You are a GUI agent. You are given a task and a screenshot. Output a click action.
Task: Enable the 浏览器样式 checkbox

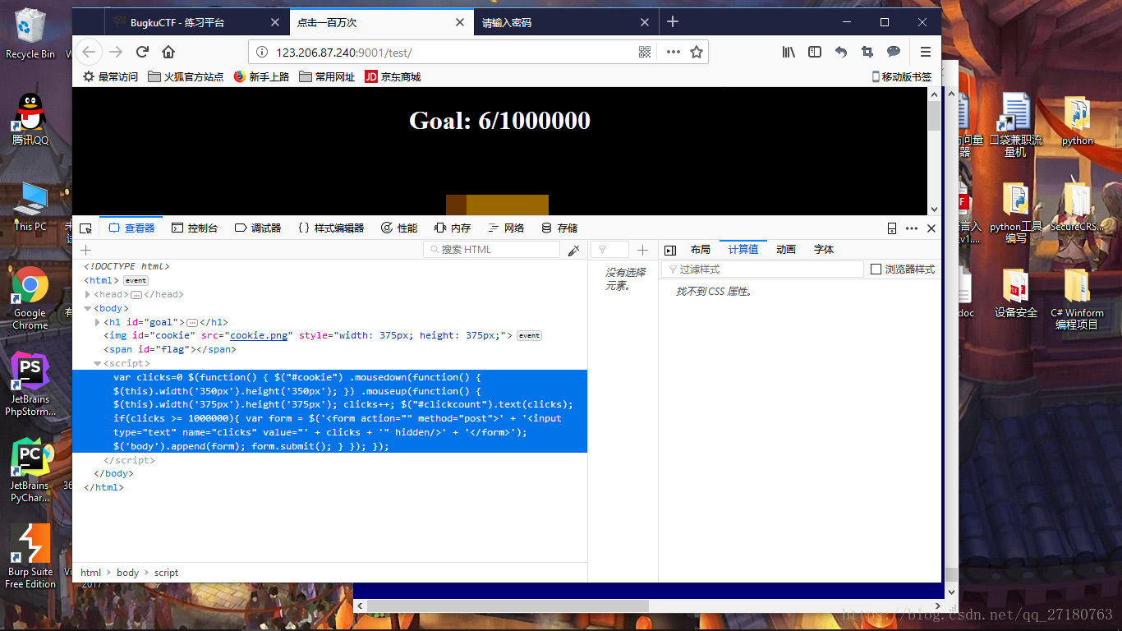(876, 269)
